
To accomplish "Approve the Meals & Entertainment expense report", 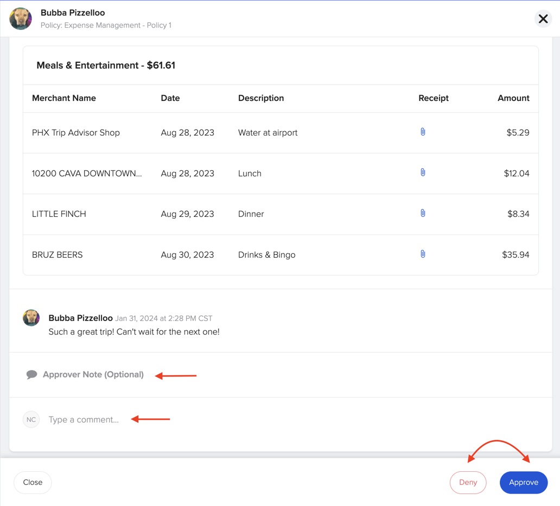I will click(523, 482).
